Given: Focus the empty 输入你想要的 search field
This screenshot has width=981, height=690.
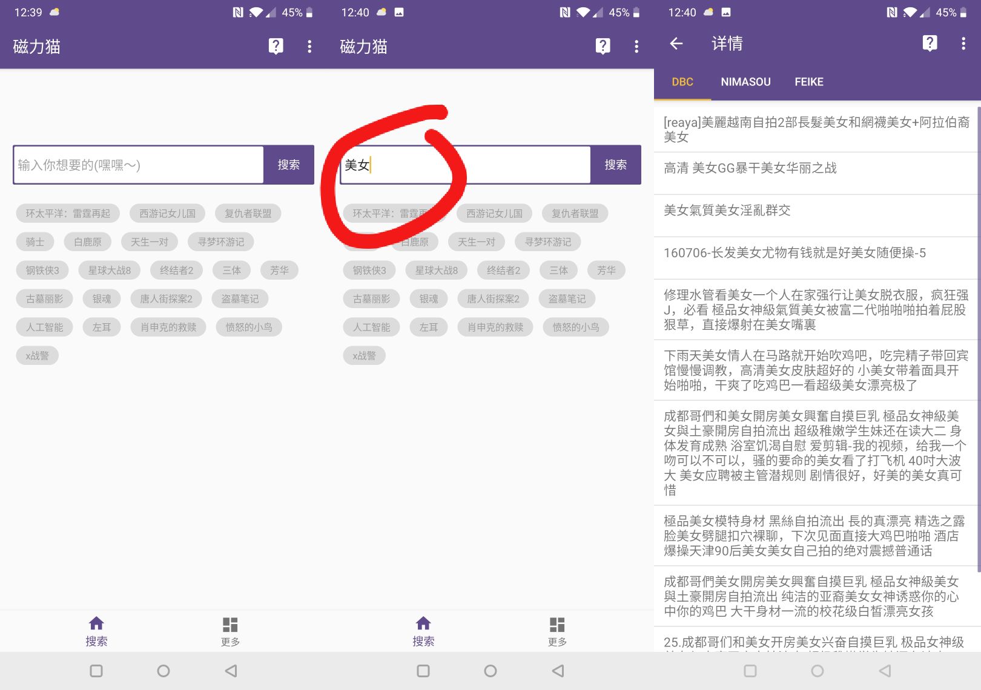Looking at the screenshot, I should click(139, 165).
